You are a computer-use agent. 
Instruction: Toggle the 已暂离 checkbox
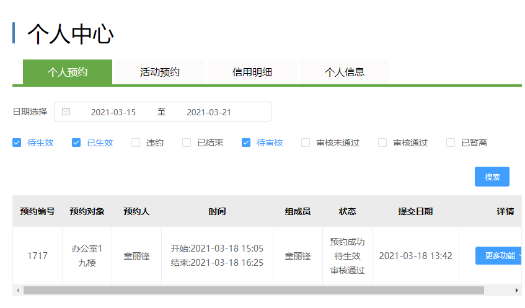coord(451,143)
